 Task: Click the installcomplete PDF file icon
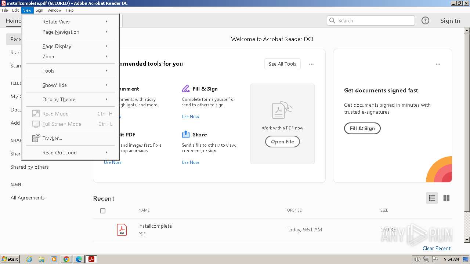(122, 230)
